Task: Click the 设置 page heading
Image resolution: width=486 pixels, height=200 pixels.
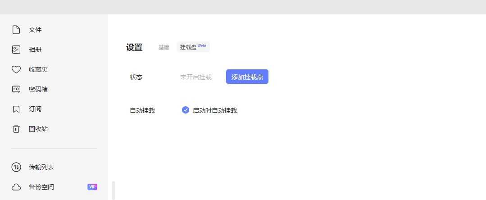Action: (134, 47)
